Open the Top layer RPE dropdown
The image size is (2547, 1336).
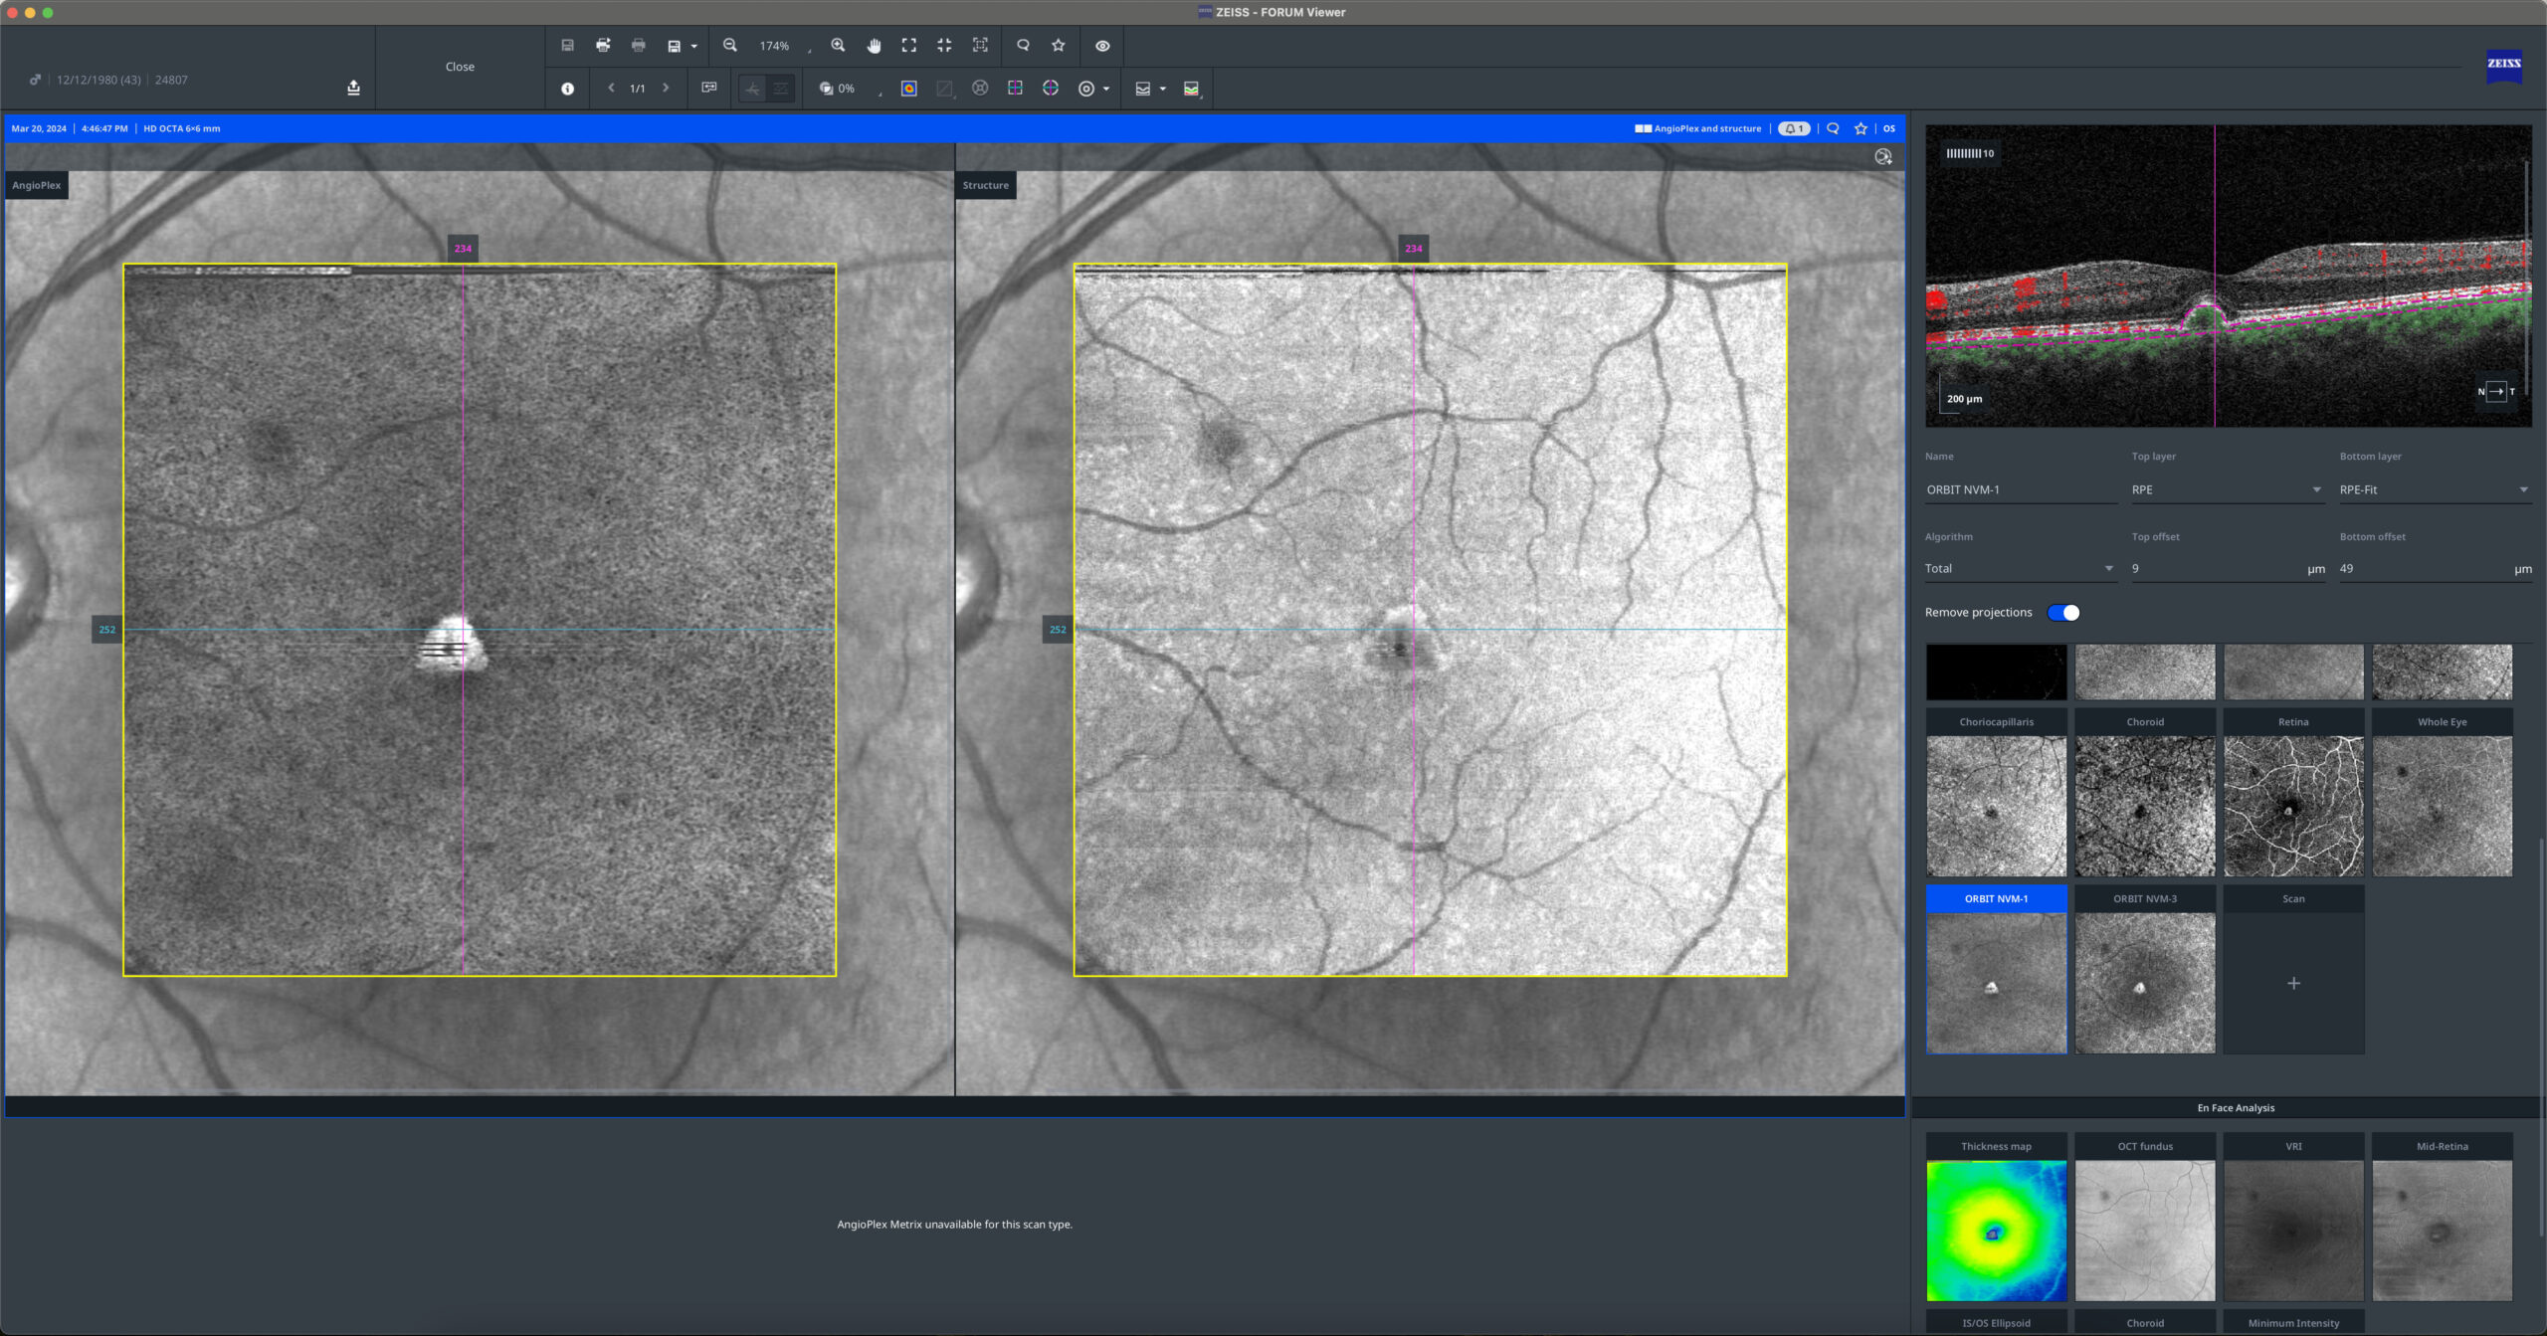coord(2227,489)
